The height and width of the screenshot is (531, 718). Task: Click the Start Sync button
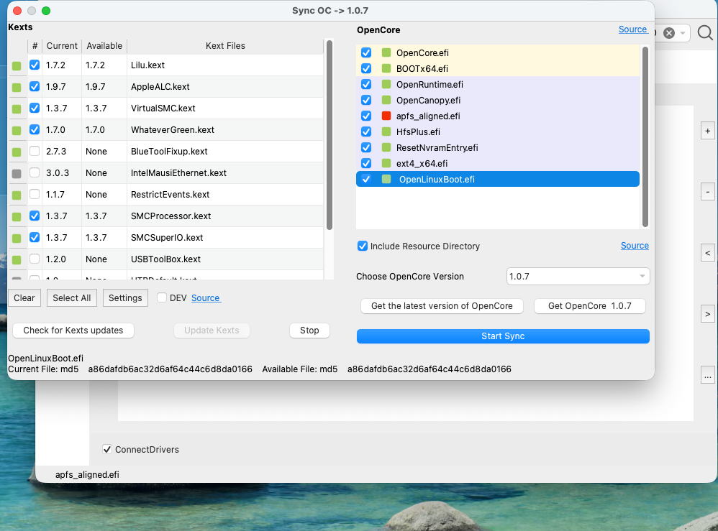pyautogui.click(x=503, y=336)
